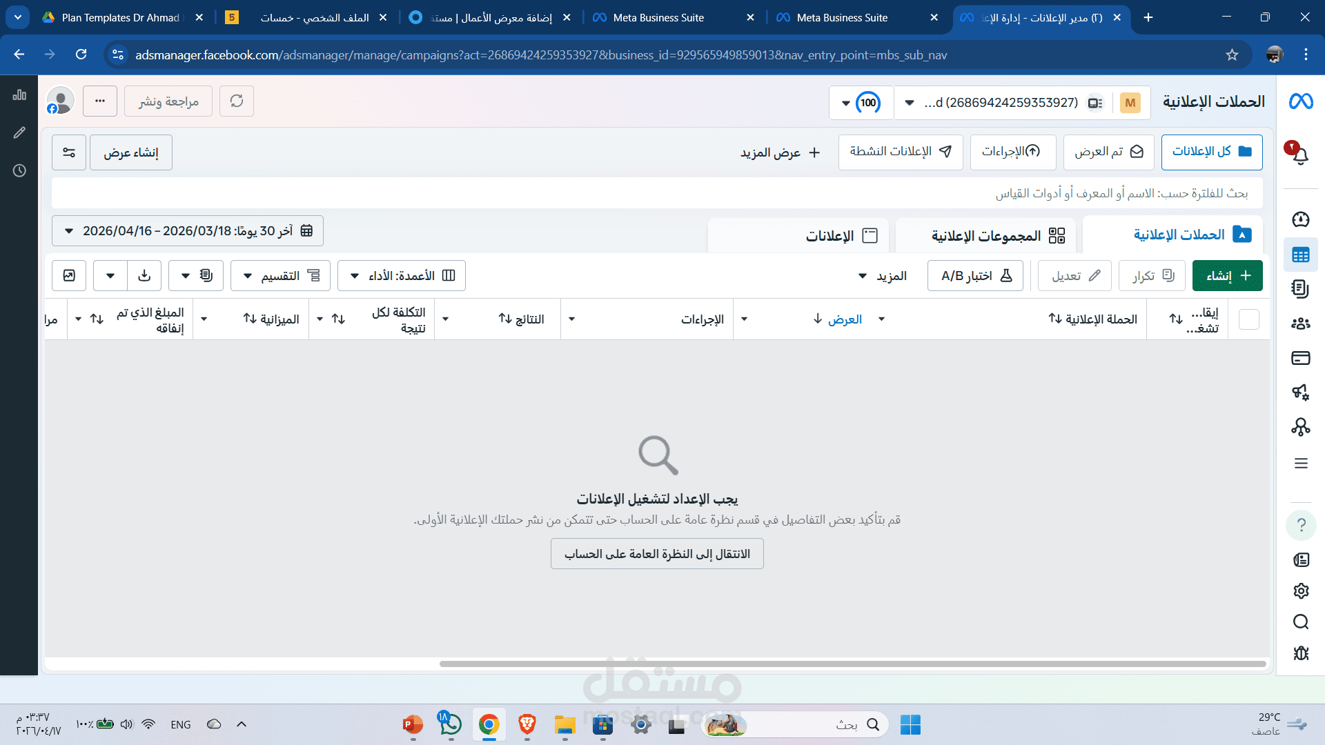The image size is (1325, 745).
Task: Open the Billing and payments icon
Action: click(x=1300, y=358)
